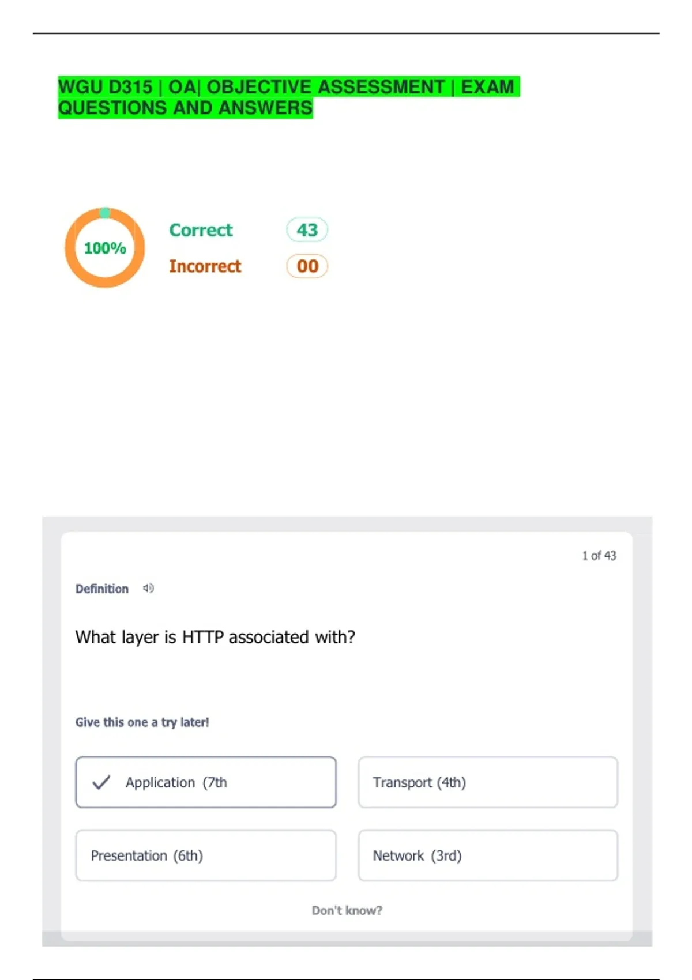Click the highlighted "QUESTIONS AND ANSWERS" line
This screenshot has width=692, height=980.
[185, 108]
